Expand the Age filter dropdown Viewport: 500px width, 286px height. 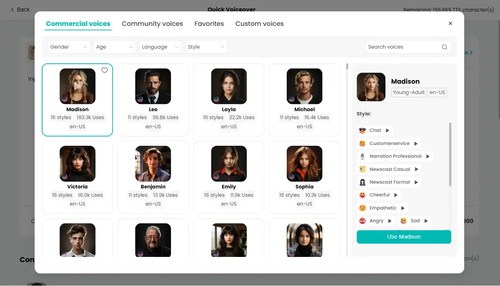pyautogui.click(x=115, y=47)
